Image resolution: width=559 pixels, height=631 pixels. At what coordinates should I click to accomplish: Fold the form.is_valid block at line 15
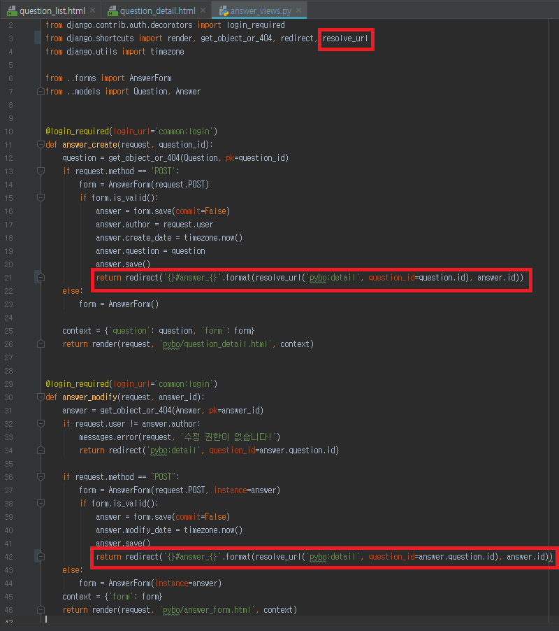[41, 197]
